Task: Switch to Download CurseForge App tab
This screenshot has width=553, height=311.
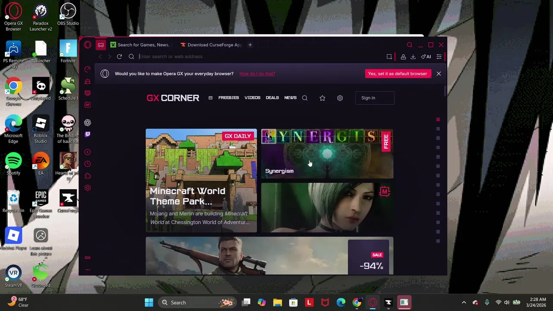Action: coord(211,45)
